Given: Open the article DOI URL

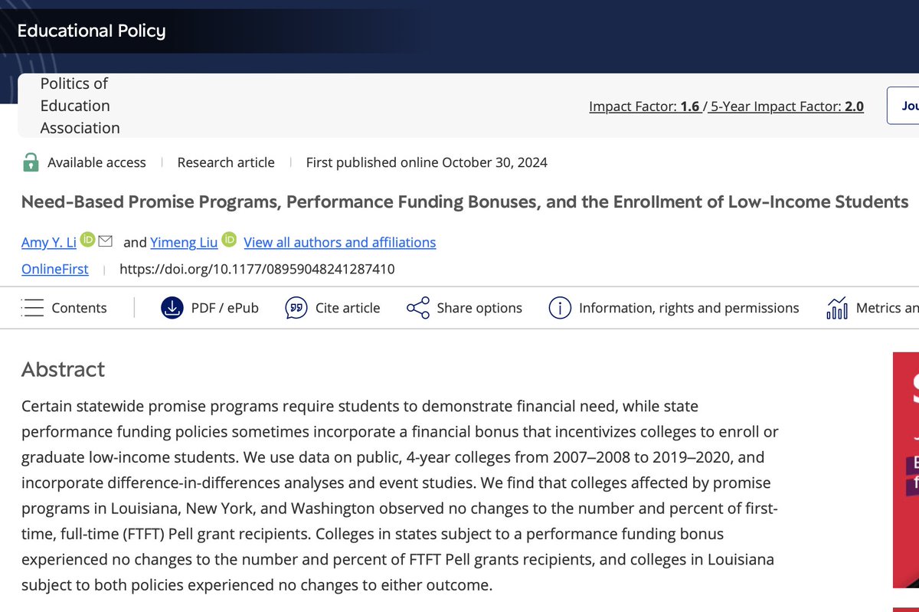Looking at the screenshot, I should click(x=257, y=269).
